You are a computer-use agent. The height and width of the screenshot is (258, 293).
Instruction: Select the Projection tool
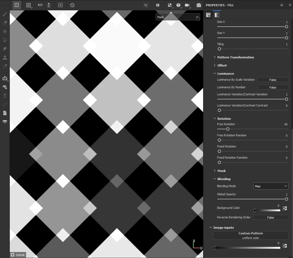click(5, 32)
